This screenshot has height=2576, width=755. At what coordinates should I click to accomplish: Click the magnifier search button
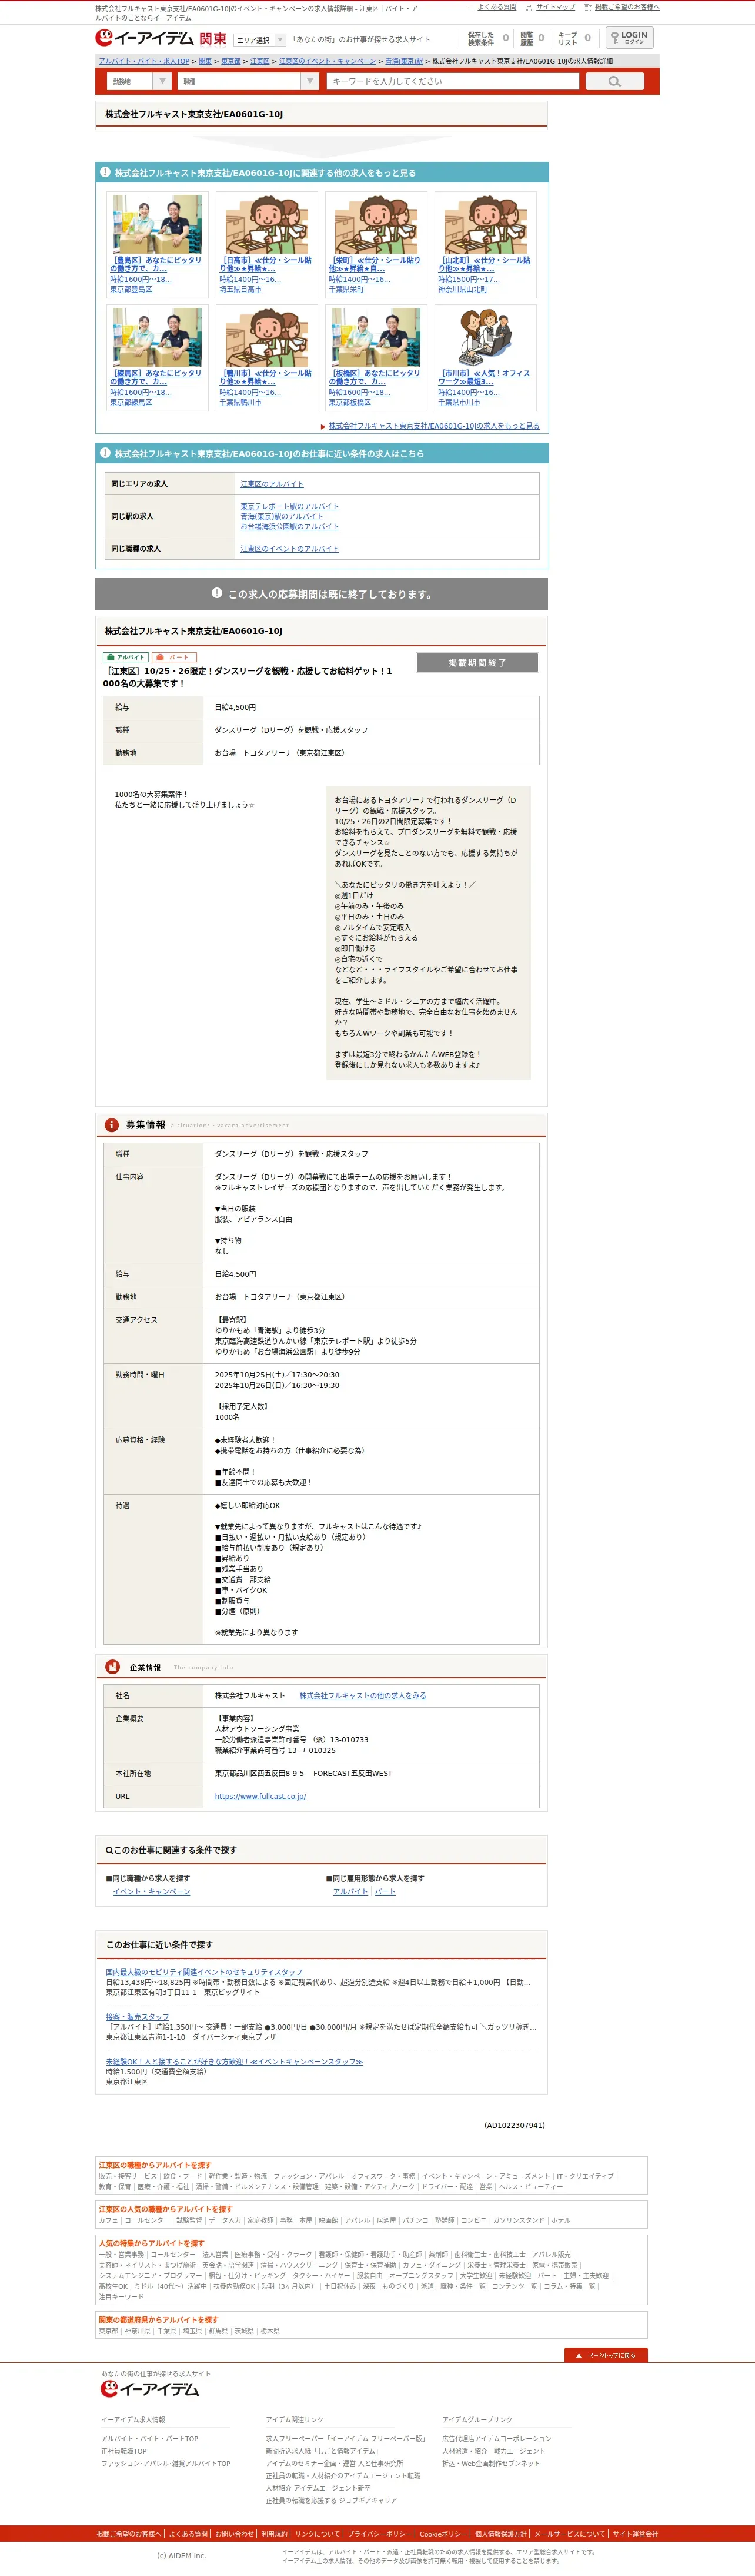point(614,81)
